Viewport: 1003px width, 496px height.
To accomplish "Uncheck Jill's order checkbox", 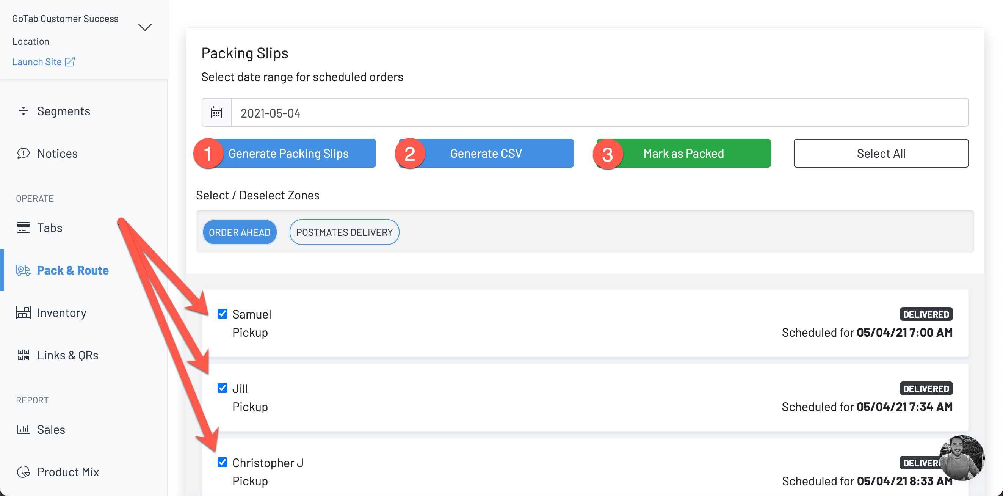I will coord(223,388).
